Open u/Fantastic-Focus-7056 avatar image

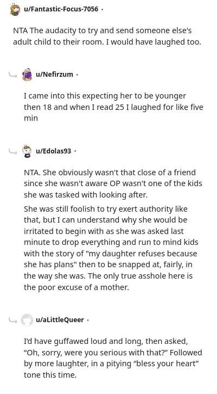[15, 10]
